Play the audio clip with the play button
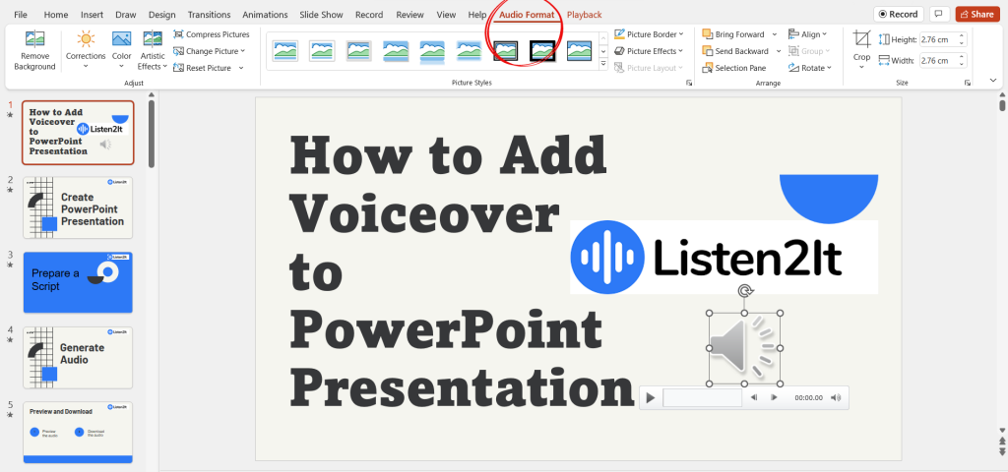Viewport: 1008px width, 472px height. [x=650, y=398]
